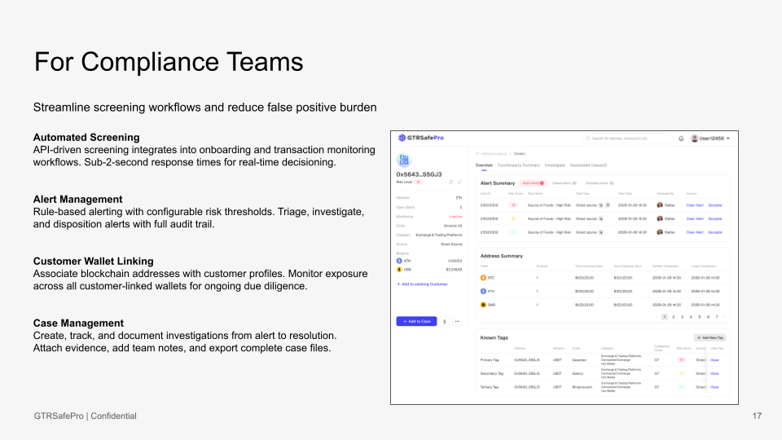
Task: Click Clear Alert in third alert row
Action: pyautogui.click(x=694, y=232)
